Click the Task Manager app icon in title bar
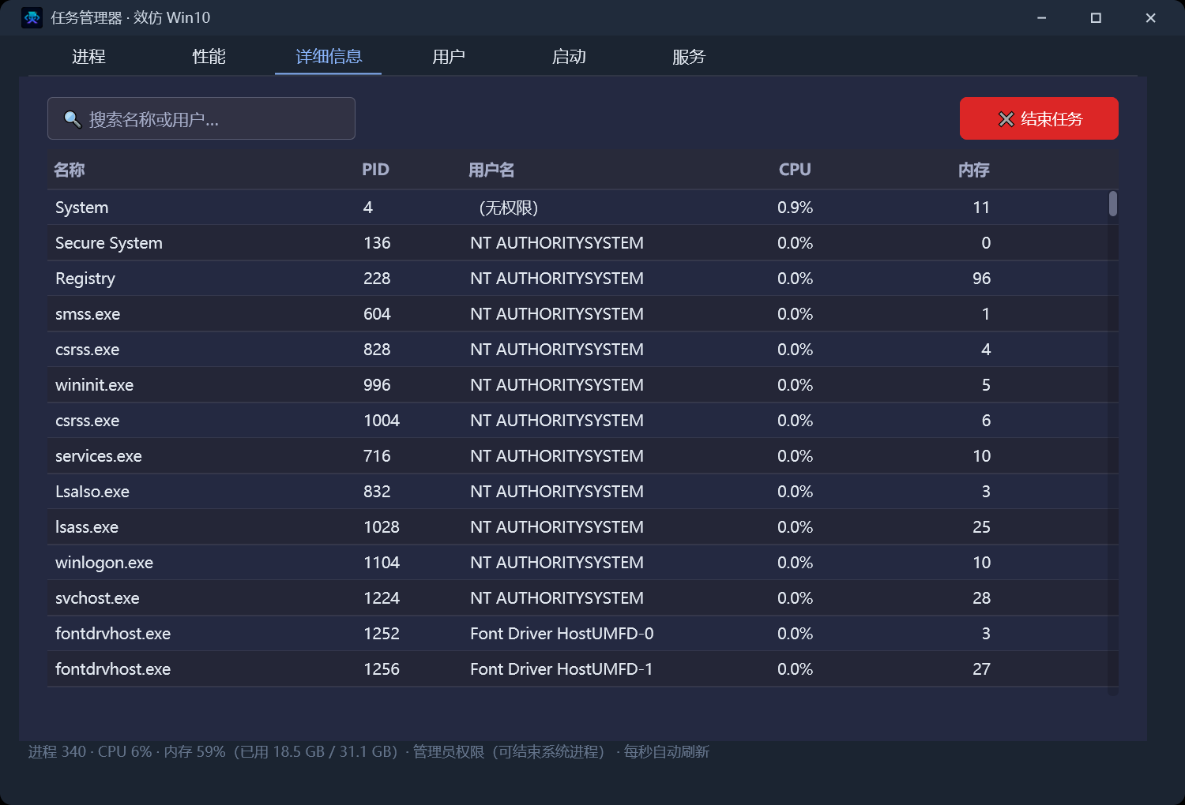This screenshot has height=805, width=1185. coord(32,17)
